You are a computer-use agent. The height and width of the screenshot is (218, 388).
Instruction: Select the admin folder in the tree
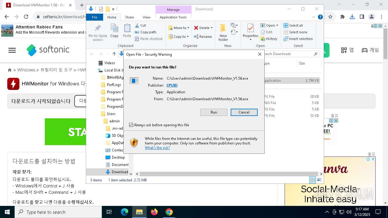coord(114,121)
